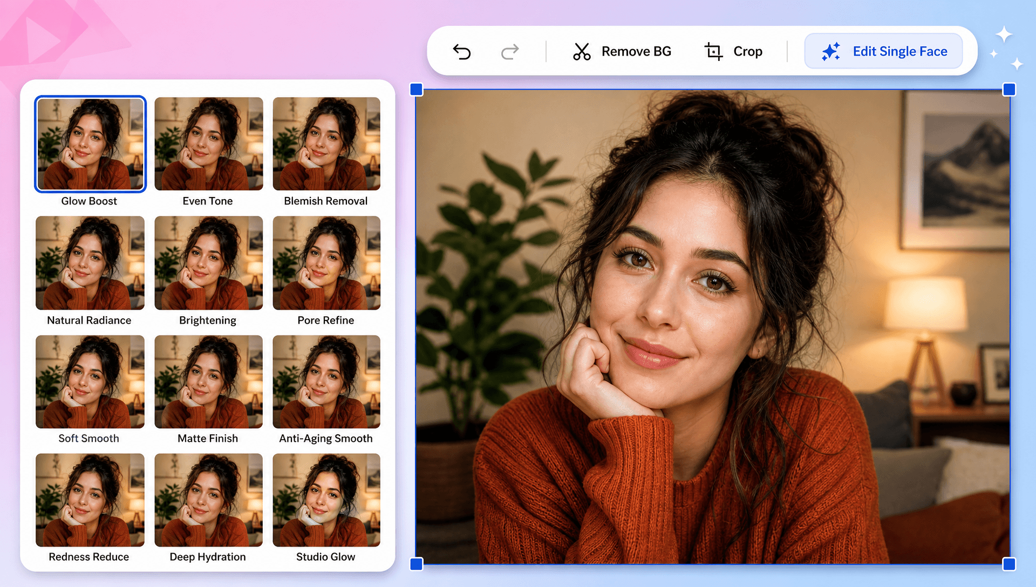
Task: Choose the Matte Finish preset thumbnail
Action: (x=209, y=382)
